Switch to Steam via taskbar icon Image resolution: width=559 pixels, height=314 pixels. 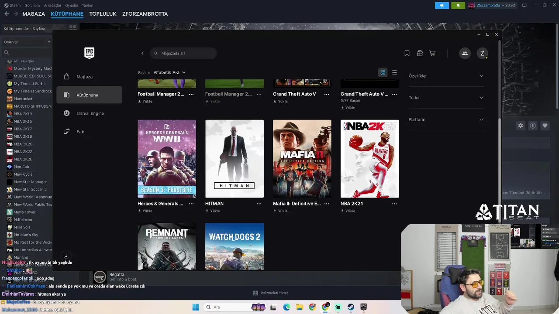point(351,307)
